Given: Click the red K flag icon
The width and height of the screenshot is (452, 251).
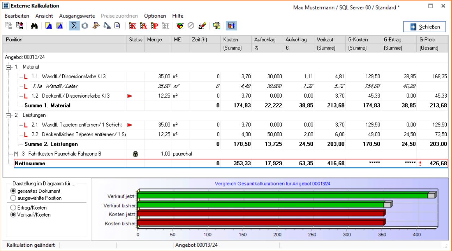Looking at the screenshot, I should tap(133, 26).
